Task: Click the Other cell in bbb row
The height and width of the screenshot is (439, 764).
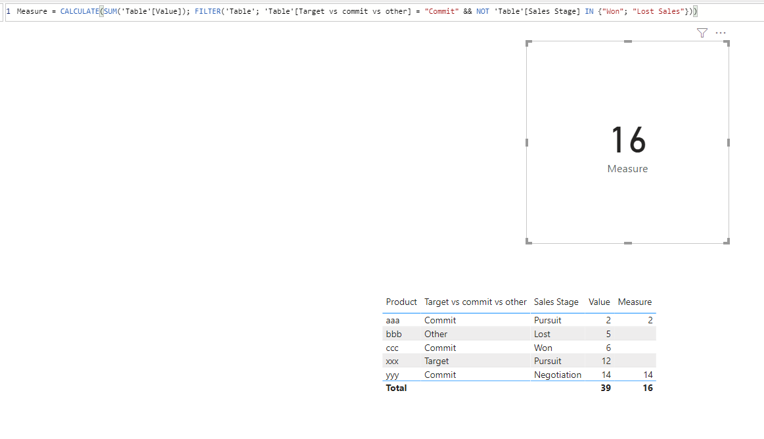Action: tap(436, 334)
